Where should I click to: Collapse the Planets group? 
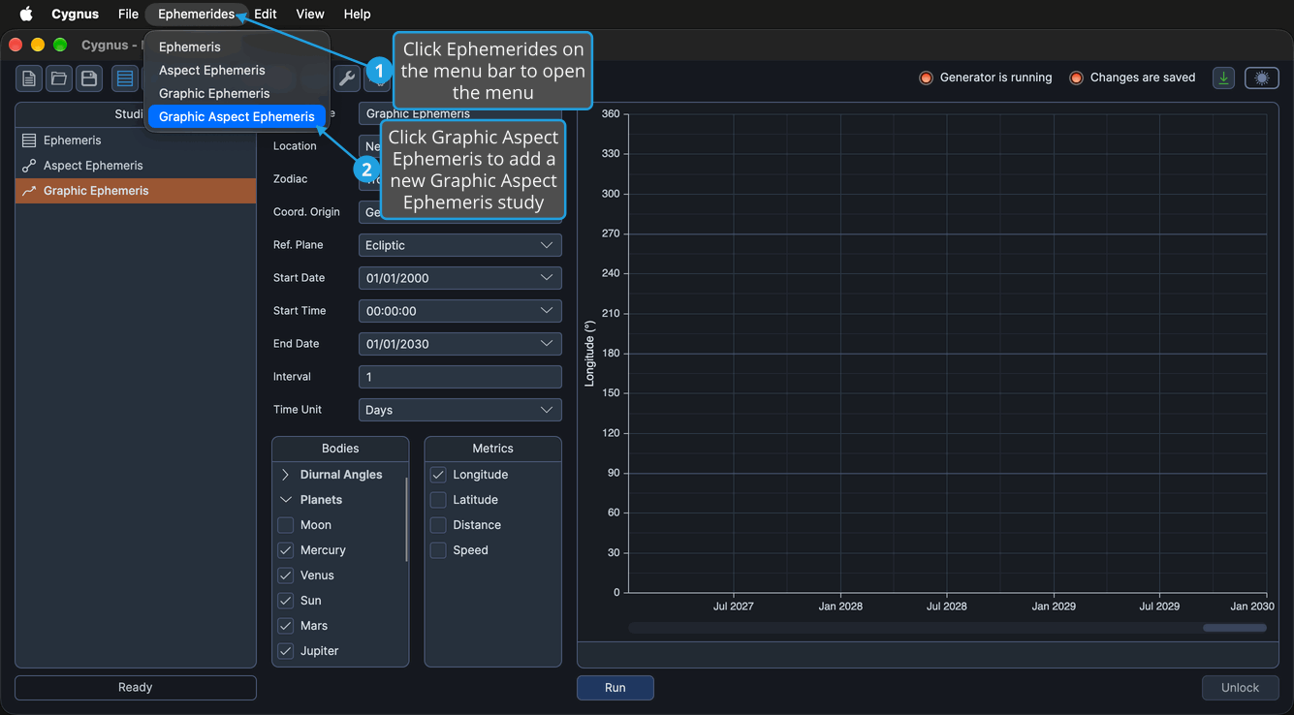(286, 500)
